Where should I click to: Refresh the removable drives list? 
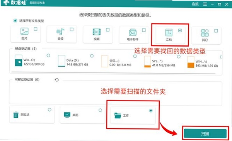57,80
